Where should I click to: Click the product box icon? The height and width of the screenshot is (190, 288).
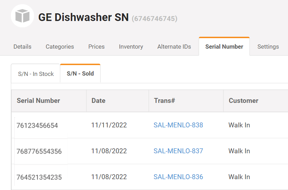point(22,16)
